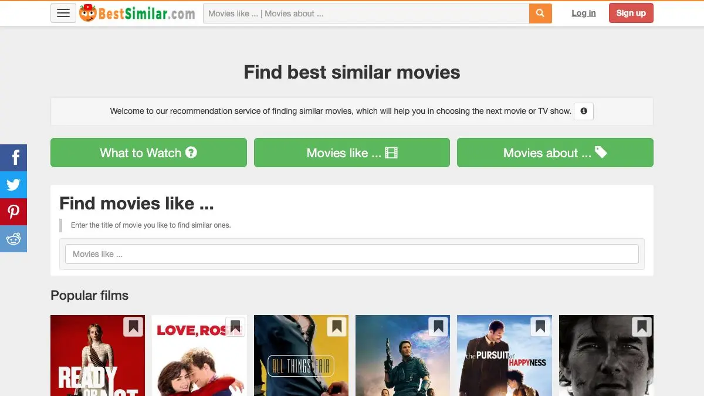Bookmark the All Things Fair poster
This screenshot has width=704, height=396.
(337, 327)
